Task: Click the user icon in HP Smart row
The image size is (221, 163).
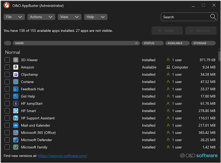Action: [168, 111]
